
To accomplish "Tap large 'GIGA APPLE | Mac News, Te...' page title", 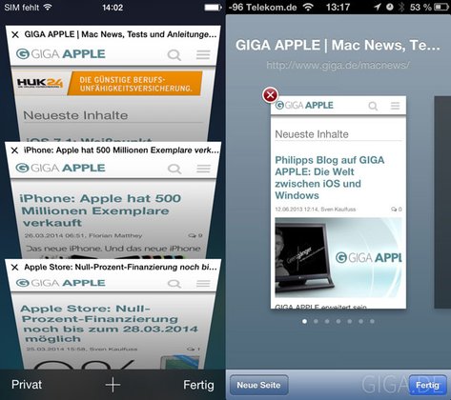I will pos(338,45).
